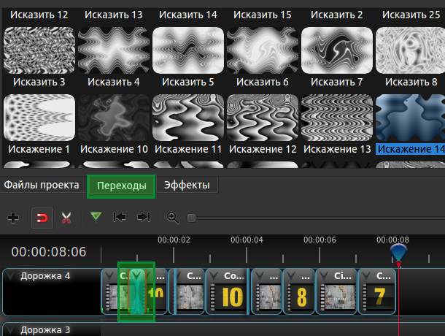Choose the Исказить 3 transition thumbnail
This screenshot has width=445, height=336.
39,118
